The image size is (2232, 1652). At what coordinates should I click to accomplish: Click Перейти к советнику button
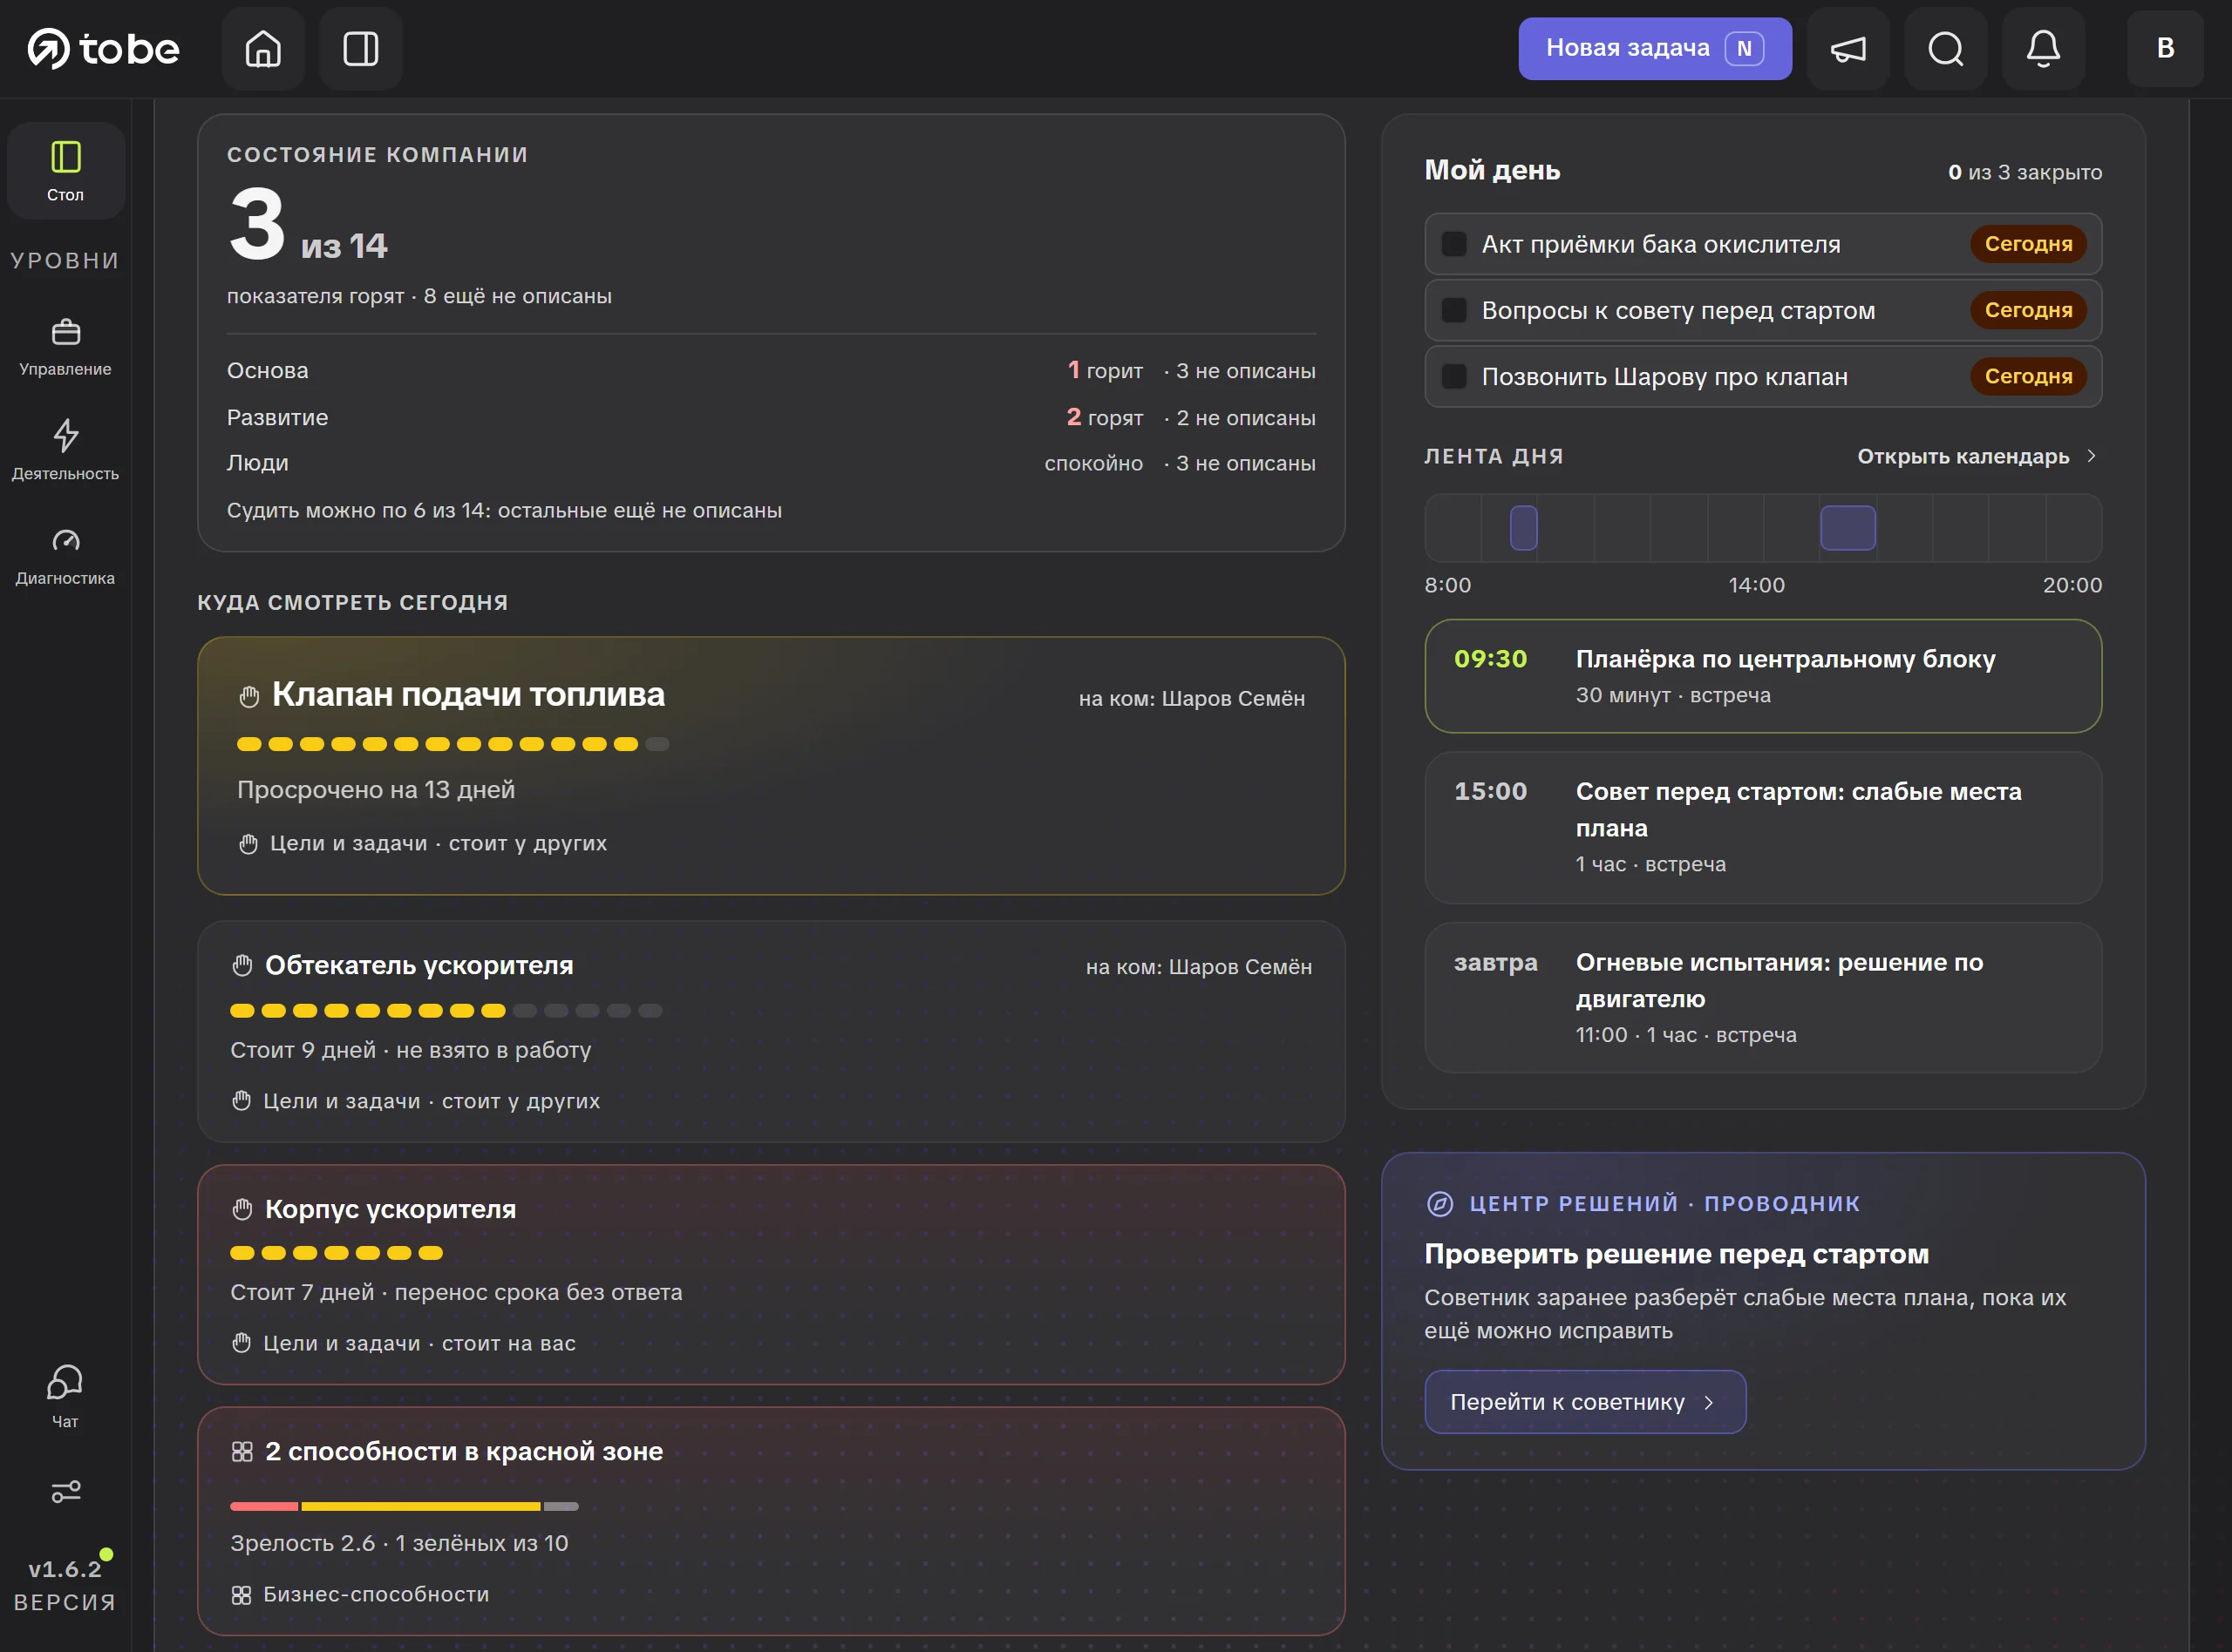pos(1585,1402)
